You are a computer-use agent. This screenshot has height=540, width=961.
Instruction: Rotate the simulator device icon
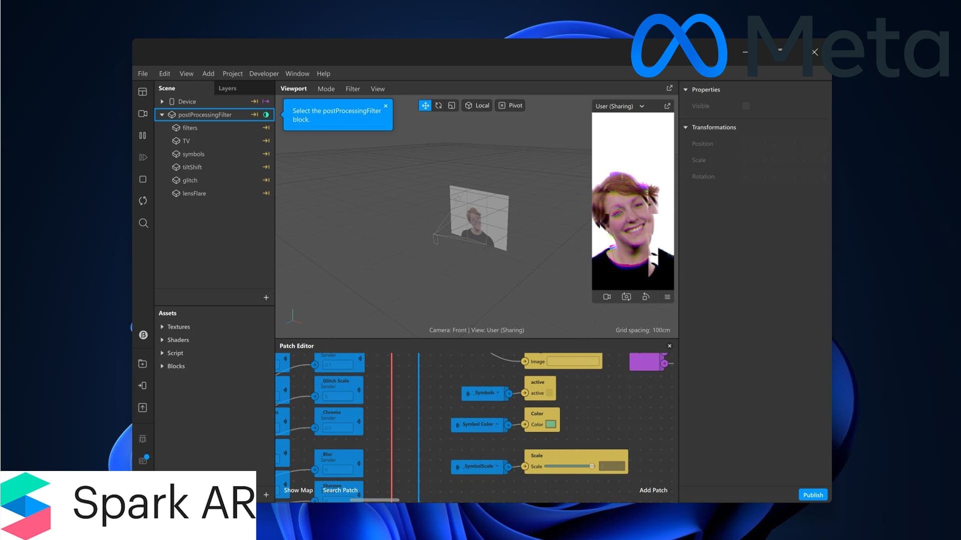click(x=646, y=297)
